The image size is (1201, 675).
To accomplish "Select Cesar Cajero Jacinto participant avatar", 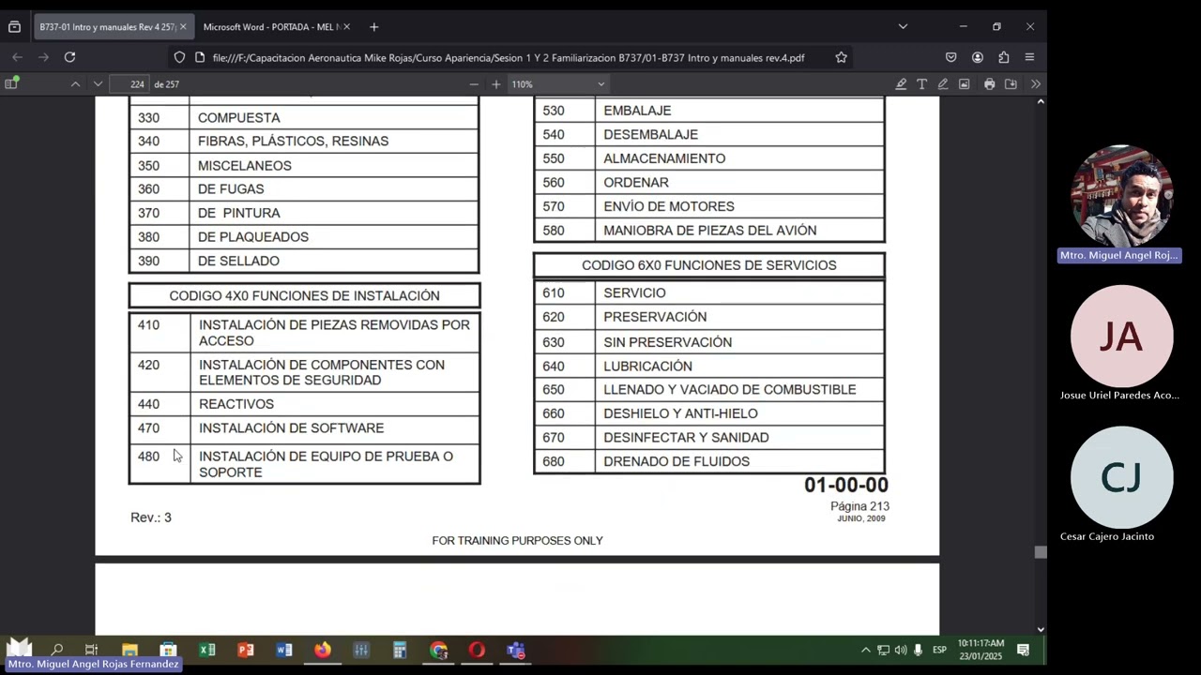I will 1122,477.
